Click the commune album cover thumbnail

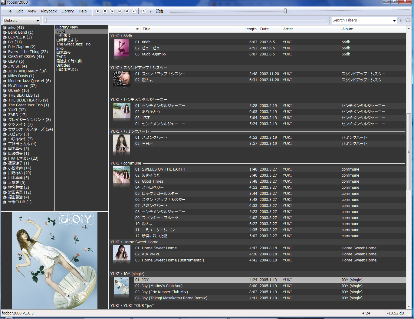click(122, 175)
